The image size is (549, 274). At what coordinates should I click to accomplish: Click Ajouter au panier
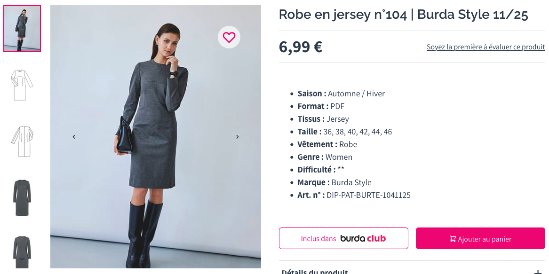[x=480, y=239]
